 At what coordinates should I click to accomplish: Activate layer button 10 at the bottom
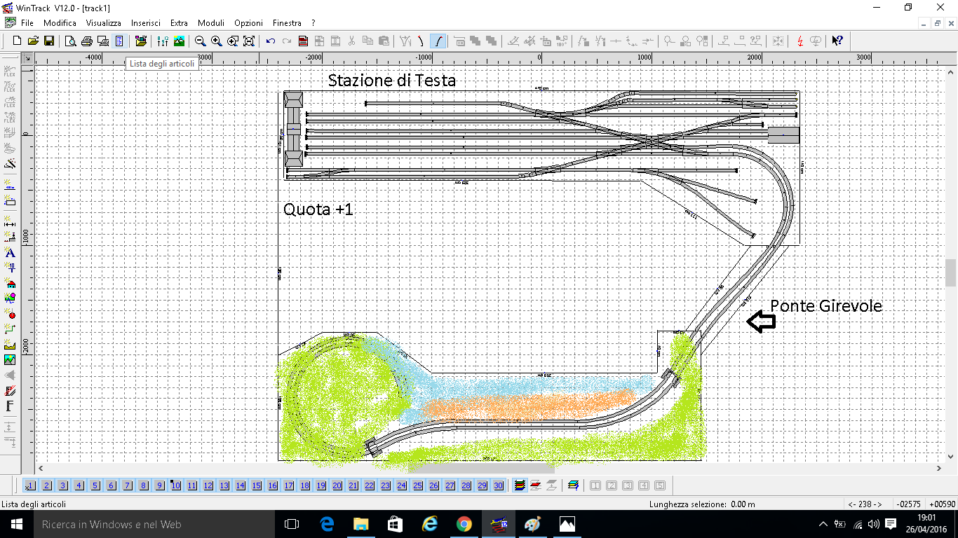click(x=175, y=485)
